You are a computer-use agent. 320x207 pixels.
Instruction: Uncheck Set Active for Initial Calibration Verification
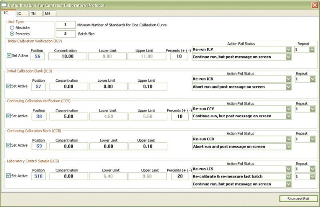pos(9,56)
